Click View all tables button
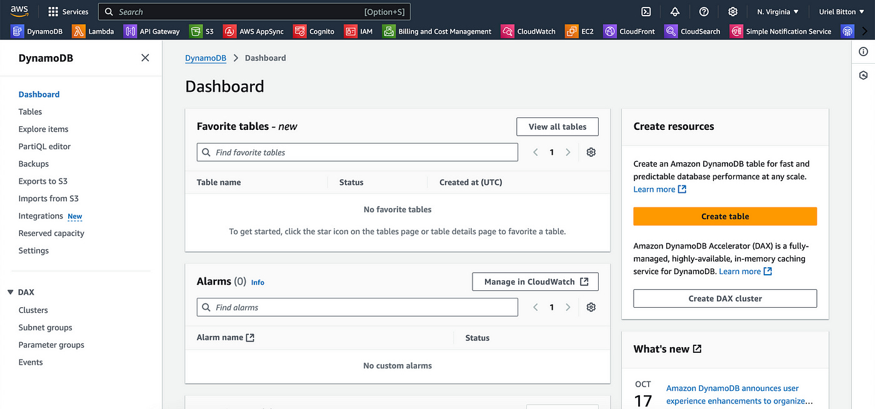The height and width of the screenshot is (409, 875). (x=557, y=127)
